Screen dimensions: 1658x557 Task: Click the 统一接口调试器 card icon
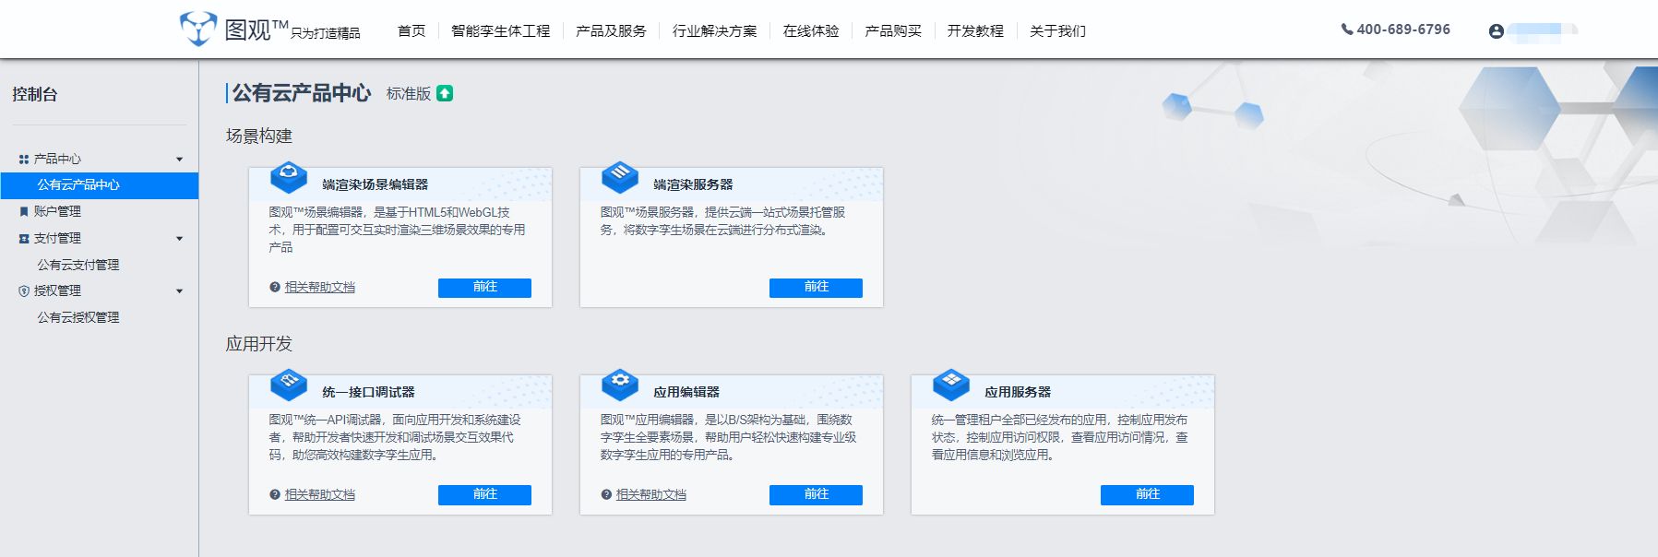(289, 384)
